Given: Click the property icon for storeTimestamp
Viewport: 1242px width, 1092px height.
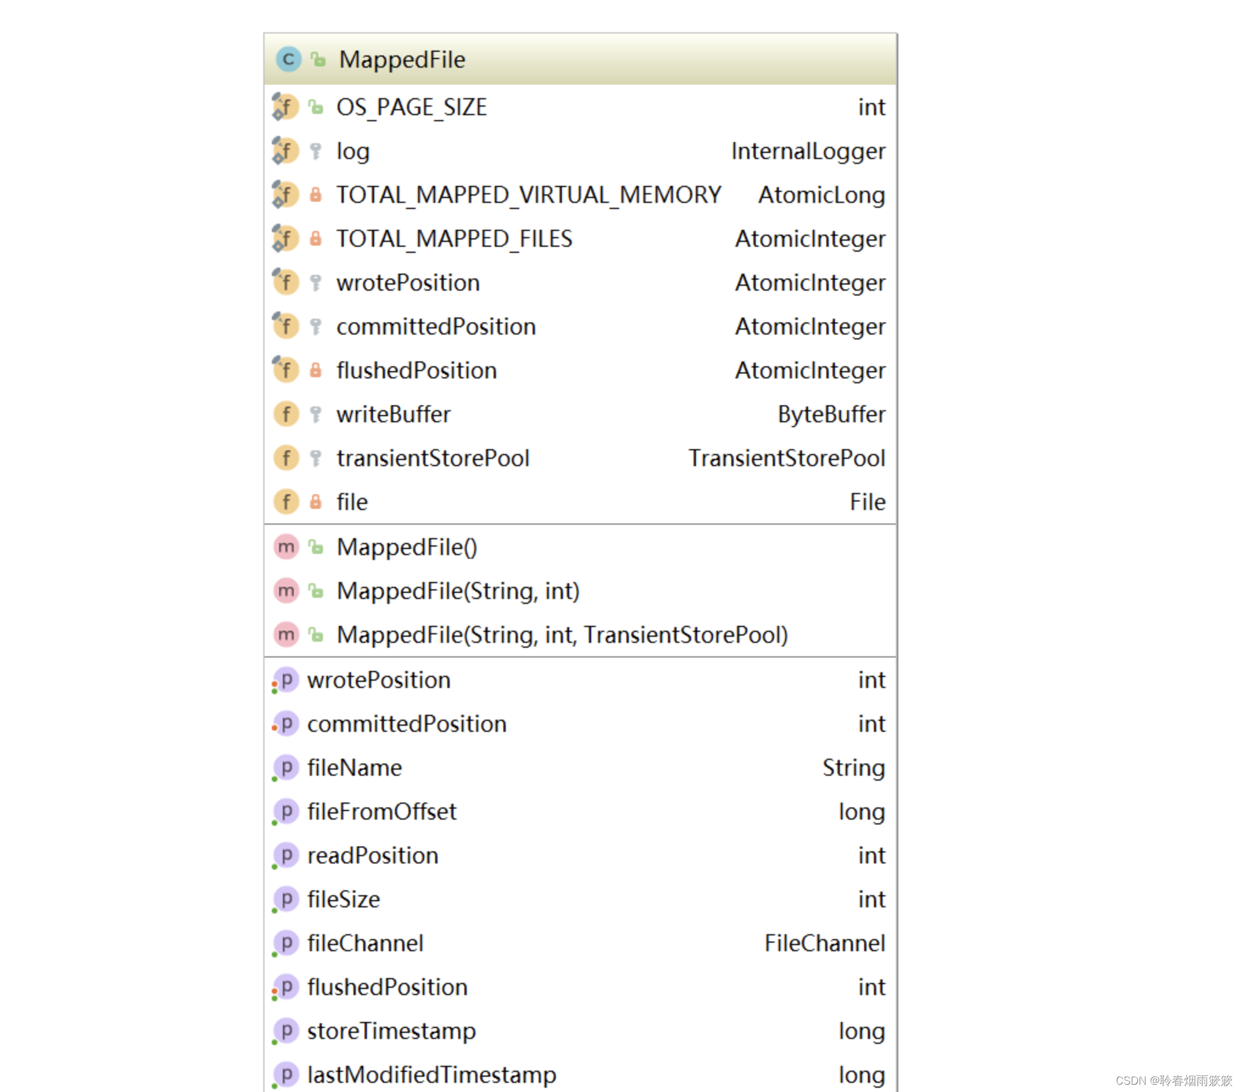Looking at the screenshot, I should [286, 1031].
